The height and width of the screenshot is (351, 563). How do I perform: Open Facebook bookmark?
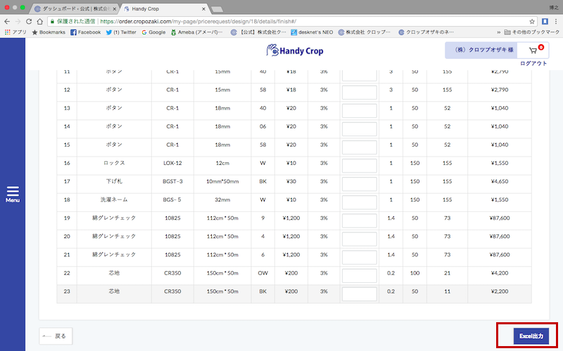tap(85, 32)
